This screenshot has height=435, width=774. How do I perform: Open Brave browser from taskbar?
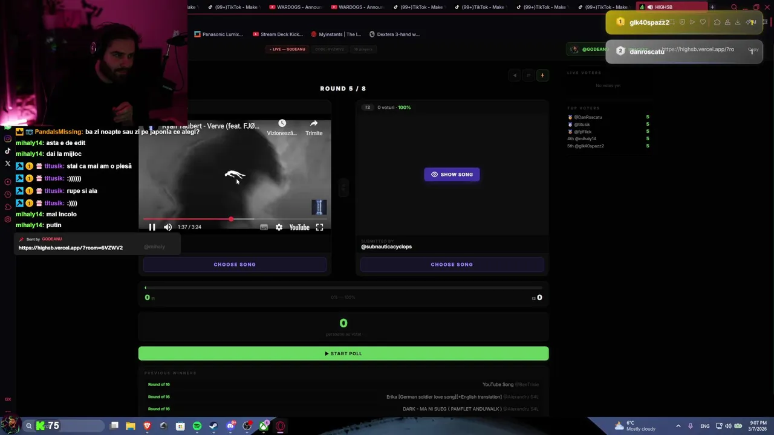coord(147,426)
